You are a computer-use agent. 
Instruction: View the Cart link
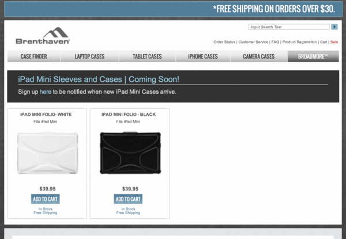(x=324, y=42)
